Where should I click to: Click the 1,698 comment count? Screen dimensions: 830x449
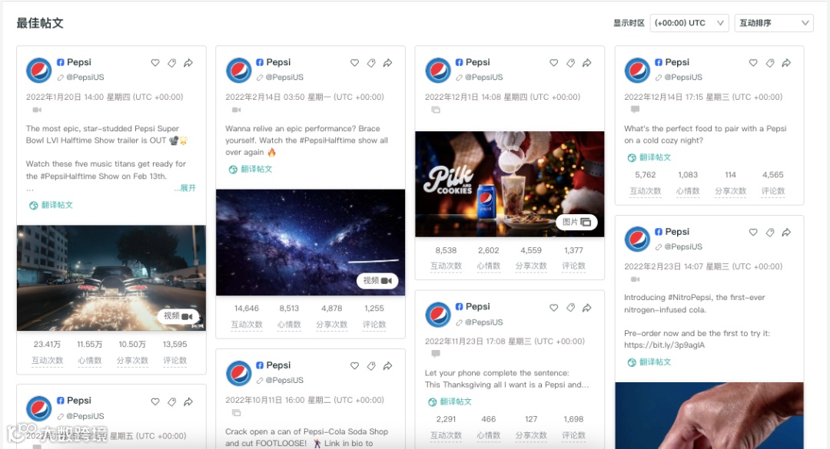(x=574, y=419)
